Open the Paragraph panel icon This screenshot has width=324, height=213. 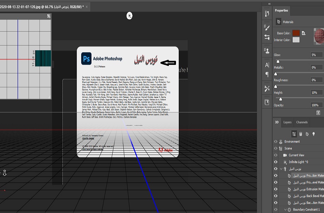[267, 74]
